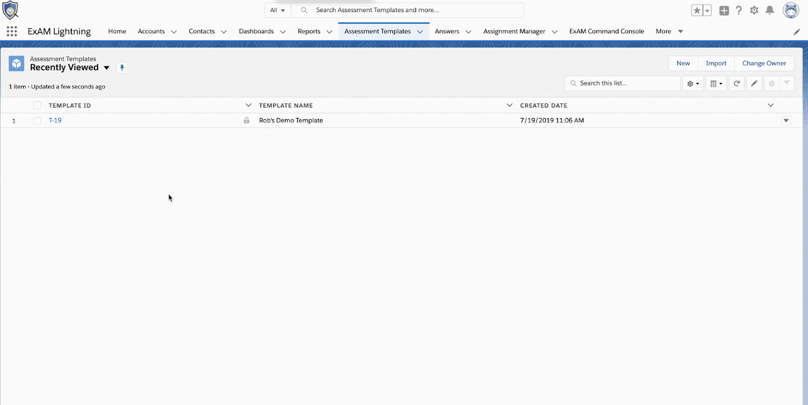Expand the Dashboards tab dropdown chevron
This screenshot has width=808, height=405.
pyautogui.click(x=283, y=32)
